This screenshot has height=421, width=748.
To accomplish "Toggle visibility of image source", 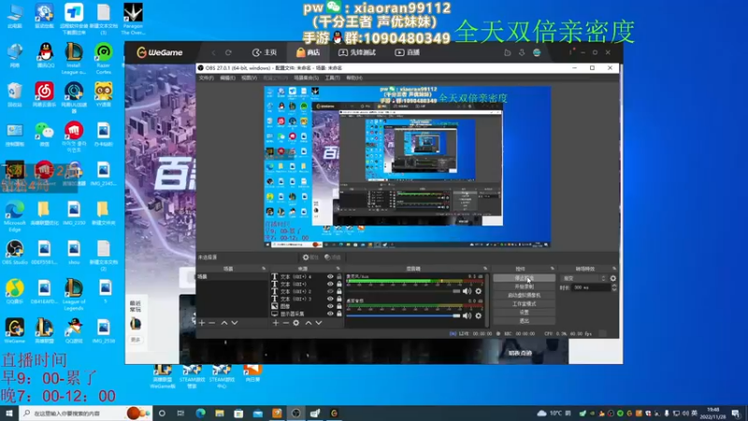I will pos(330,307).
